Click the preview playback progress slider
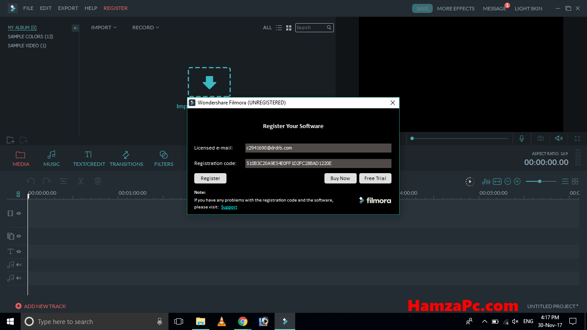Image resolution: width=587 pixels, height=330 pixels. pyautogui.click(x=459, y=138)
